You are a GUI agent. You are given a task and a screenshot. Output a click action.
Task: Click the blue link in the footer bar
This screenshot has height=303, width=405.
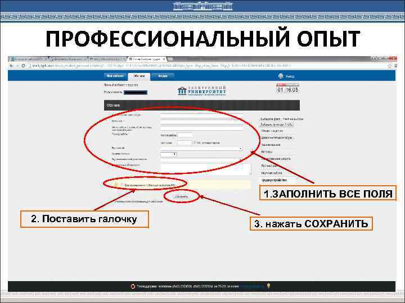tap(252, 286)
